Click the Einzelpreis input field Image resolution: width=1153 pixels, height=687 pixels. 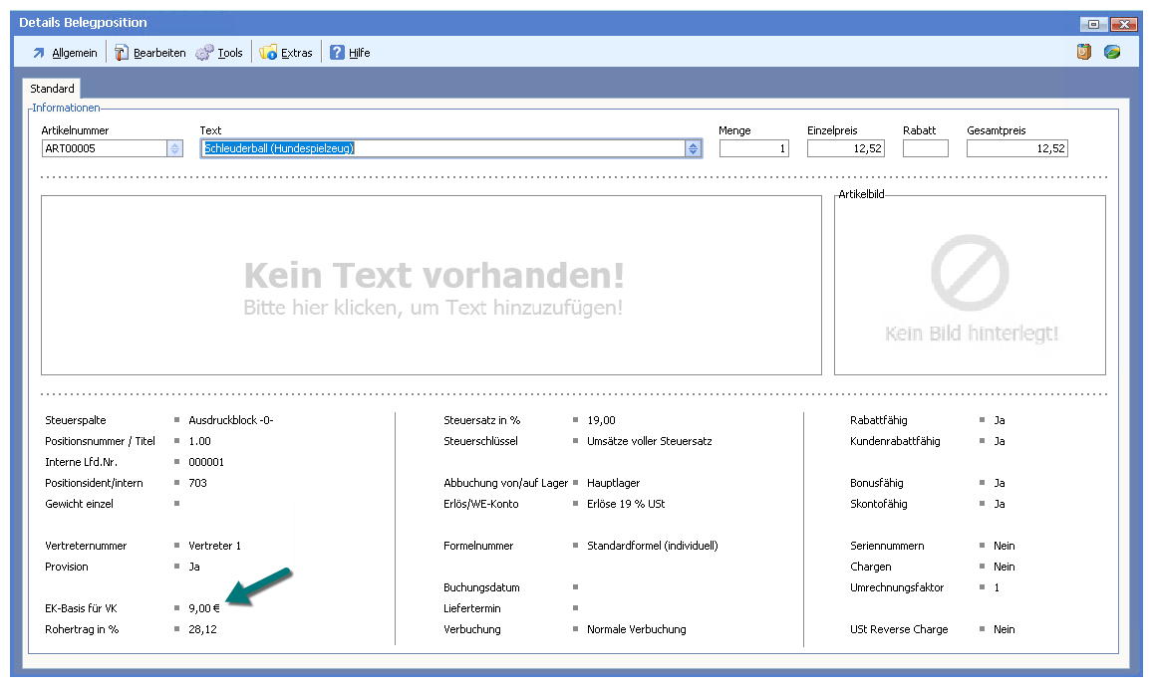[845, 148]
